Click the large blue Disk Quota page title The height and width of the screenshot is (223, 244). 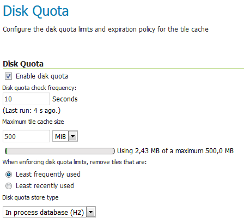click(36, 11)
